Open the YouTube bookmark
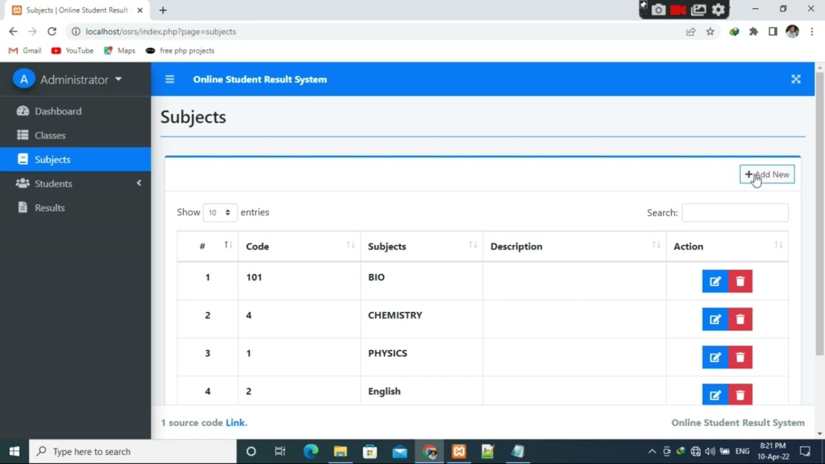Viewport: 825px width, 464px height. pos(73,50)
